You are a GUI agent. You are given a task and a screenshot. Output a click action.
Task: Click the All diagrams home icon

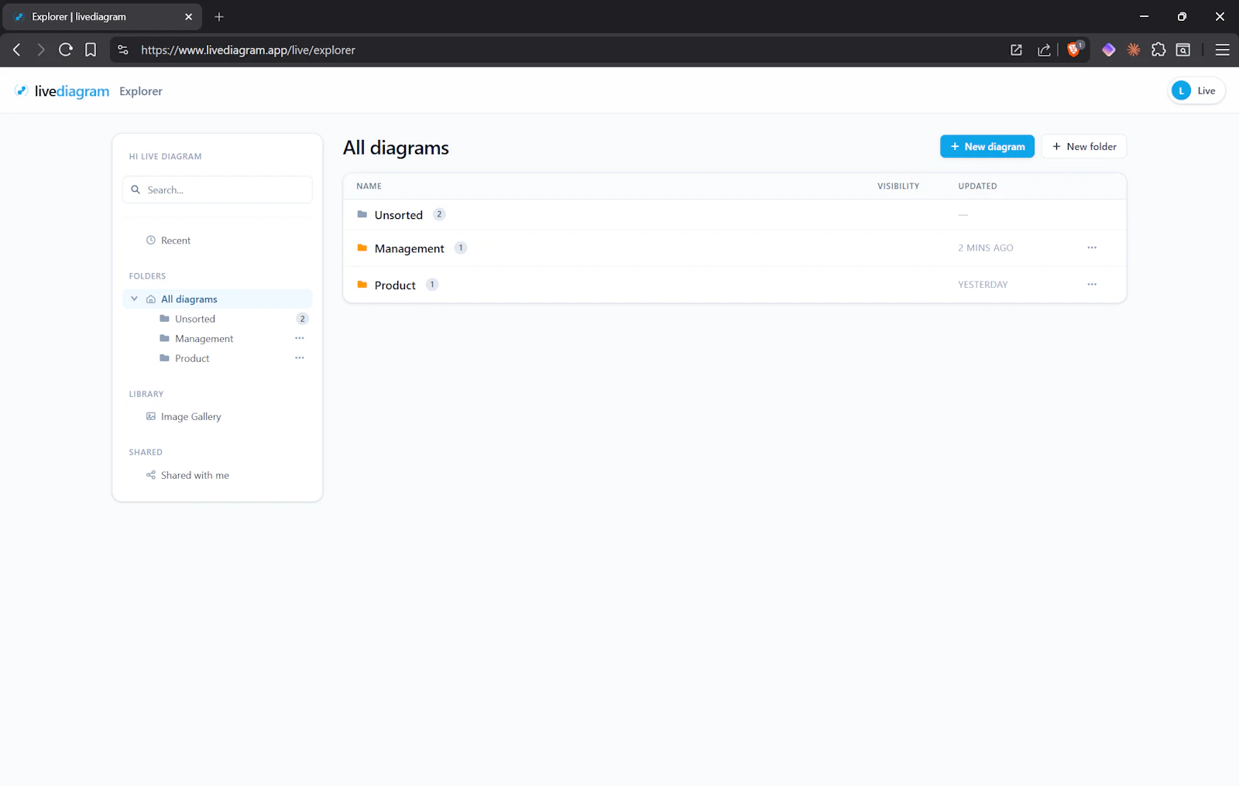(151, 299)
